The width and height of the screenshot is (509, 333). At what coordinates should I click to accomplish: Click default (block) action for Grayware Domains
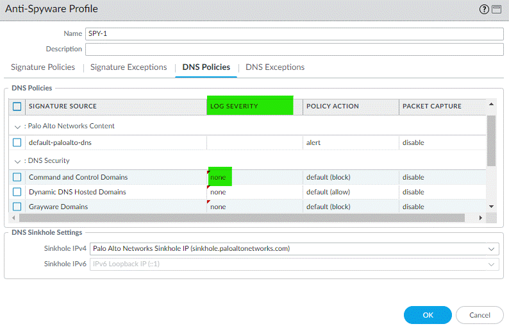(328, 207)
